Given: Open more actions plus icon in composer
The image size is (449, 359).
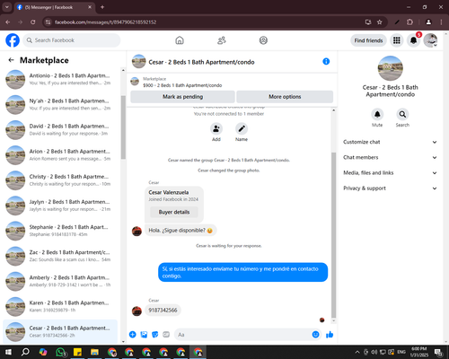Looking at the screenshot, I should click(133, 335).
